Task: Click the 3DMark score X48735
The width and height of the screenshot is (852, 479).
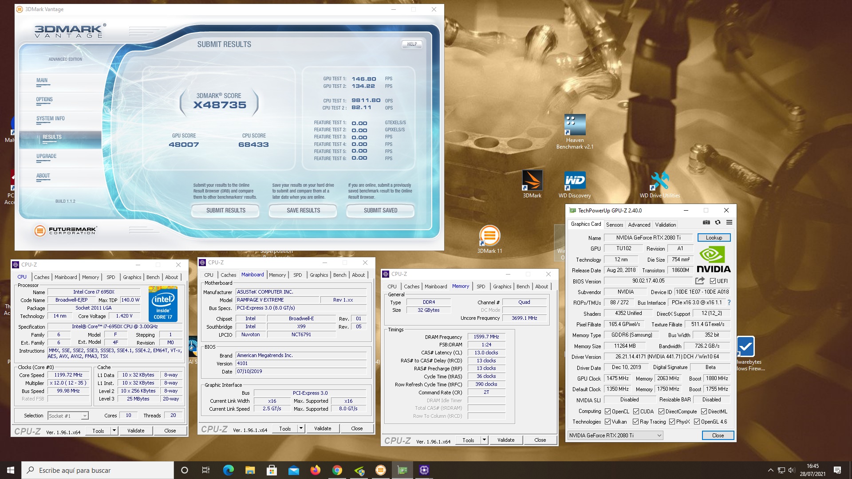Action: click(219, 105)
